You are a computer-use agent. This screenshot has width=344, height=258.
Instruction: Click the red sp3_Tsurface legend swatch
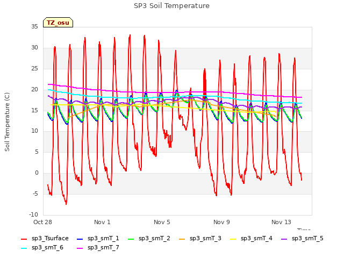point(24,239)
